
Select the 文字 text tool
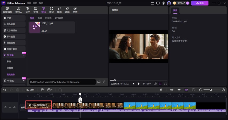coord(28,10)
